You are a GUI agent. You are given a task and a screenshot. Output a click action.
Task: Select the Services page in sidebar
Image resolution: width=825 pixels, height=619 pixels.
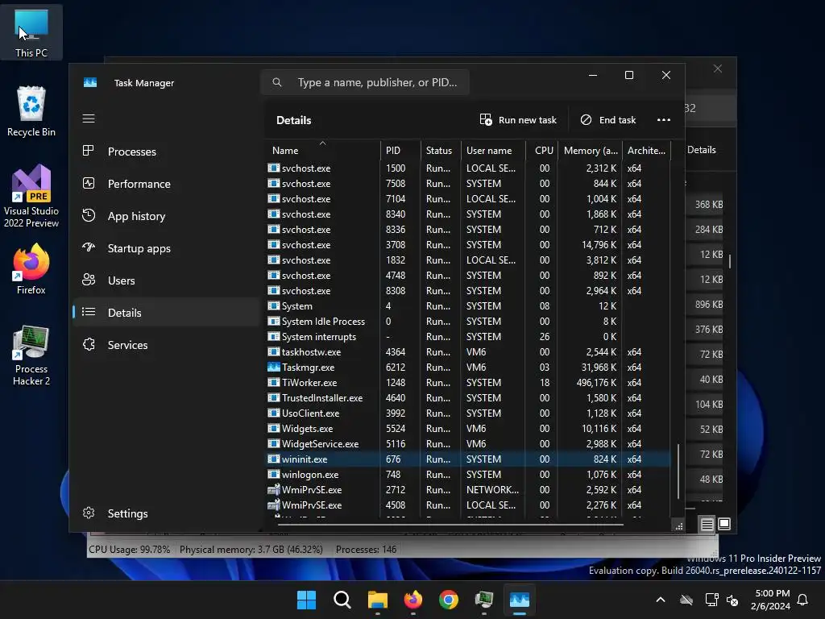coord(165,345)
